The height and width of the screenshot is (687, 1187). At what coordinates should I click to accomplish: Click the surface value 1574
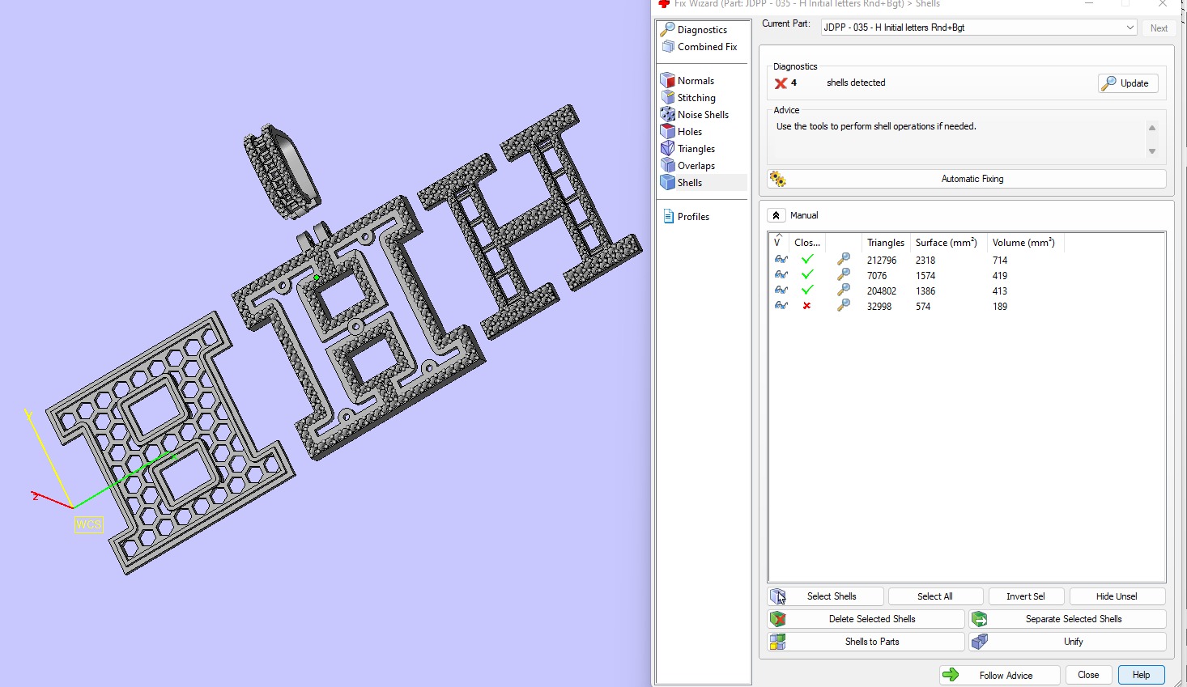pos(925,276)
